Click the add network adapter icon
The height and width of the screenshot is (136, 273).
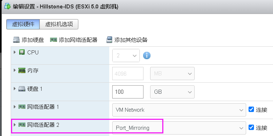click(x=53, y=40)
